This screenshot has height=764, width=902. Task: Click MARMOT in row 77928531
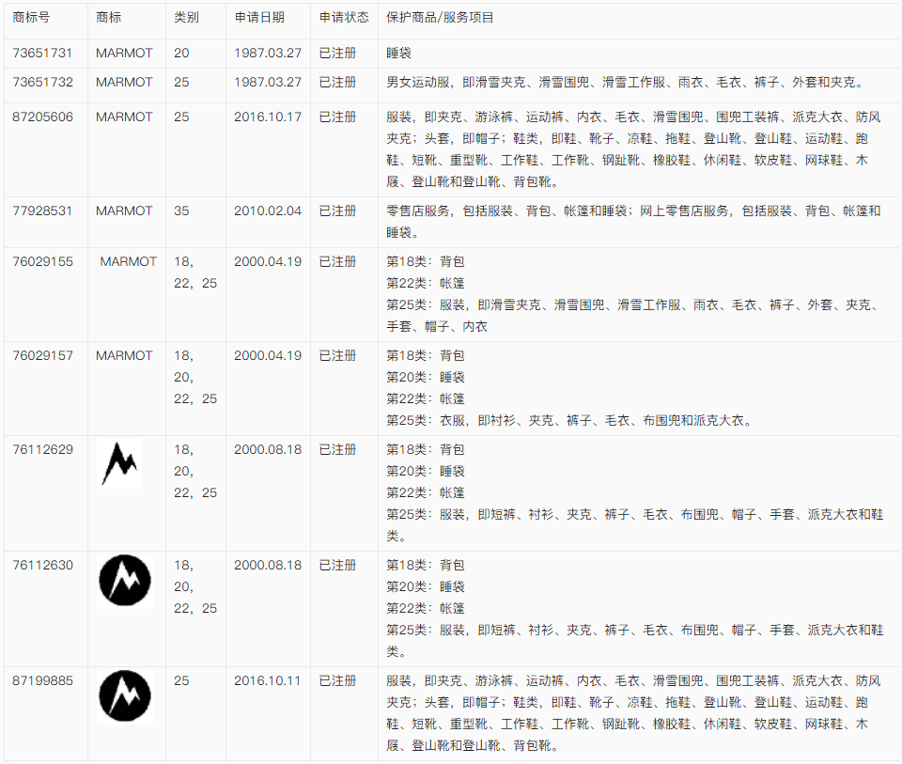[124, 210]
